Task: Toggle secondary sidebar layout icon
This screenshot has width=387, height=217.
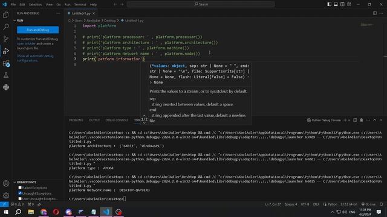Action: coord(342,4)
